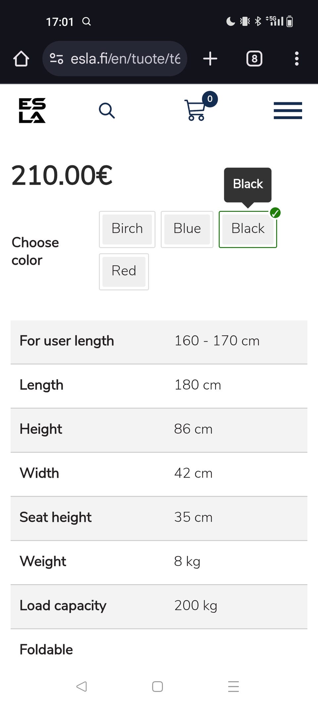Viewport: 318px width, 706px height.
Task: Go to ESLA logo homepage
Action: [x=32, y=111]
